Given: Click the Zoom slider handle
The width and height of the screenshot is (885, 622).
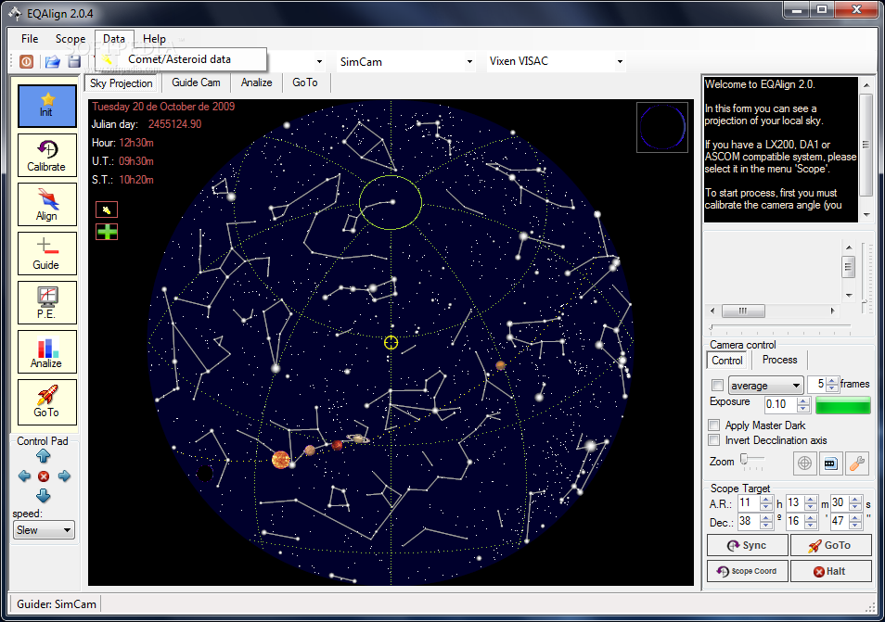Looking at the screenshot, I should [744, 459].
